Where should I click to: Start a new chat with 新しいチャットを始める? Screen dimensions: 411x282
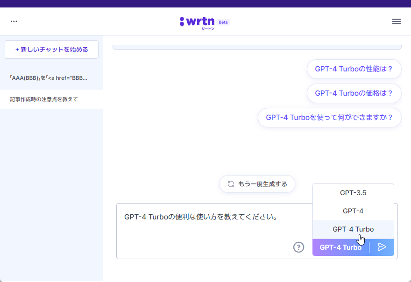[x=52, y=49]
